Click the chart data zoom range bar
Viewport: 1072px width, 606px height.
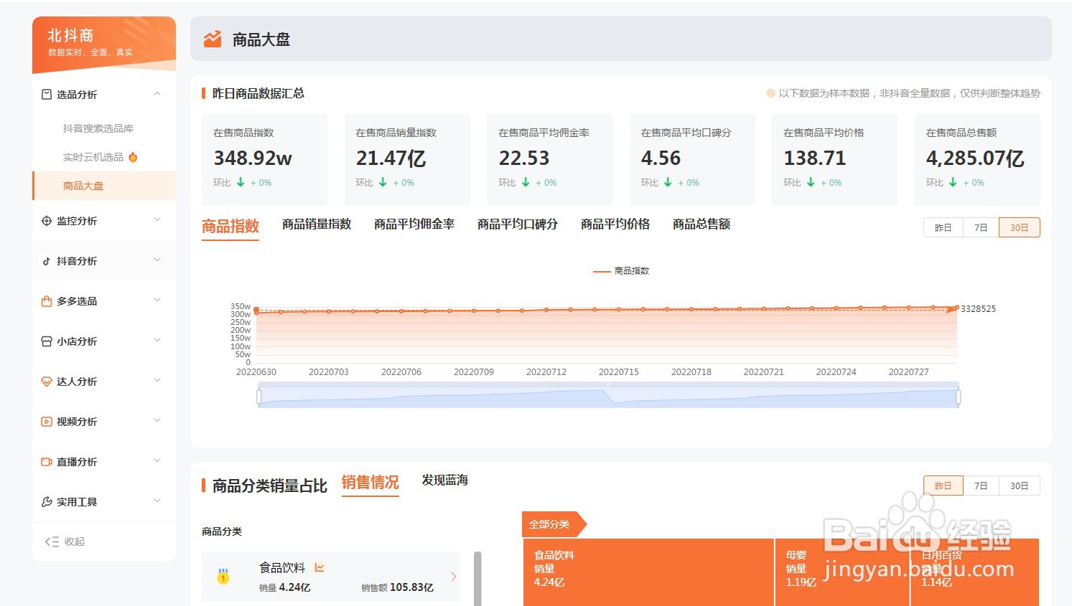coord(608,396)
